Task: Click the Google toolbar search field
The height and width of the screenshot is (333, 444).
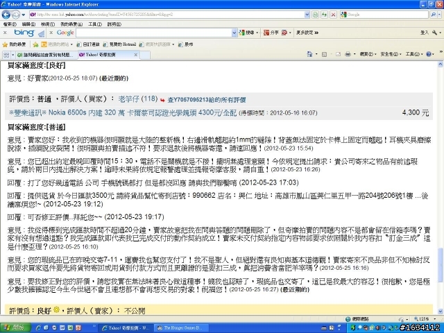Action: coord(154,33)
